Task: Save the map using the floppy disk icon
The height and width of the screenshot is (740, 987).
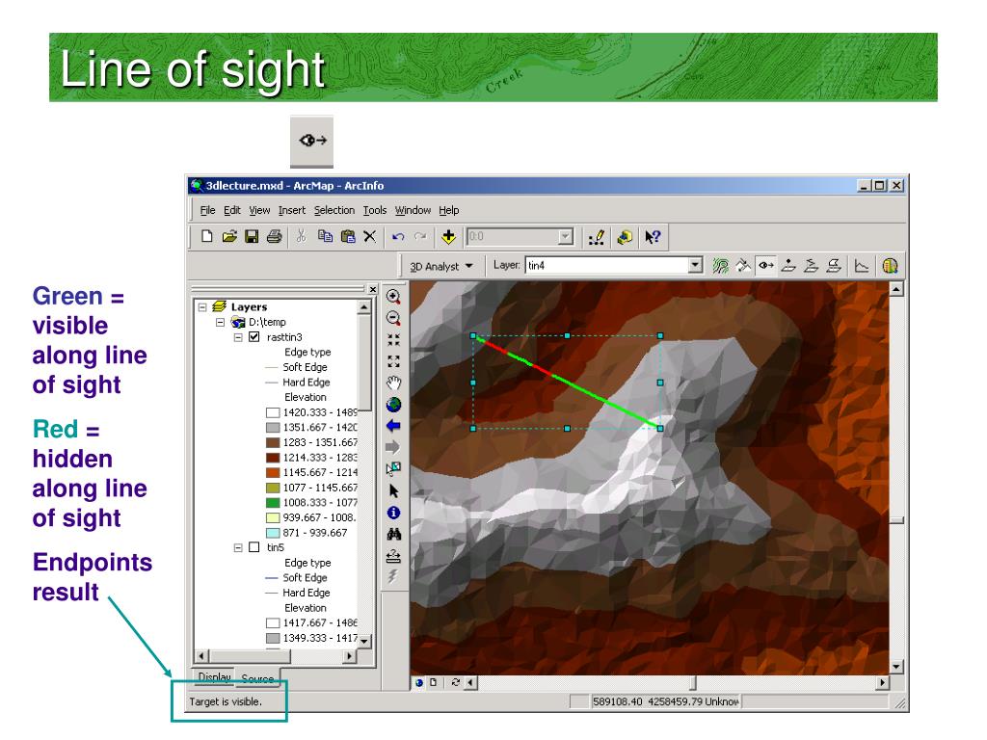Action: pyautogui.click(x=252, y=237)
